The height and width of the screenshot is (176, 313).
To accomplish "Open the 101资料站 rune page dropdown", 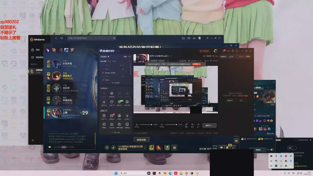I will (132, 148).
